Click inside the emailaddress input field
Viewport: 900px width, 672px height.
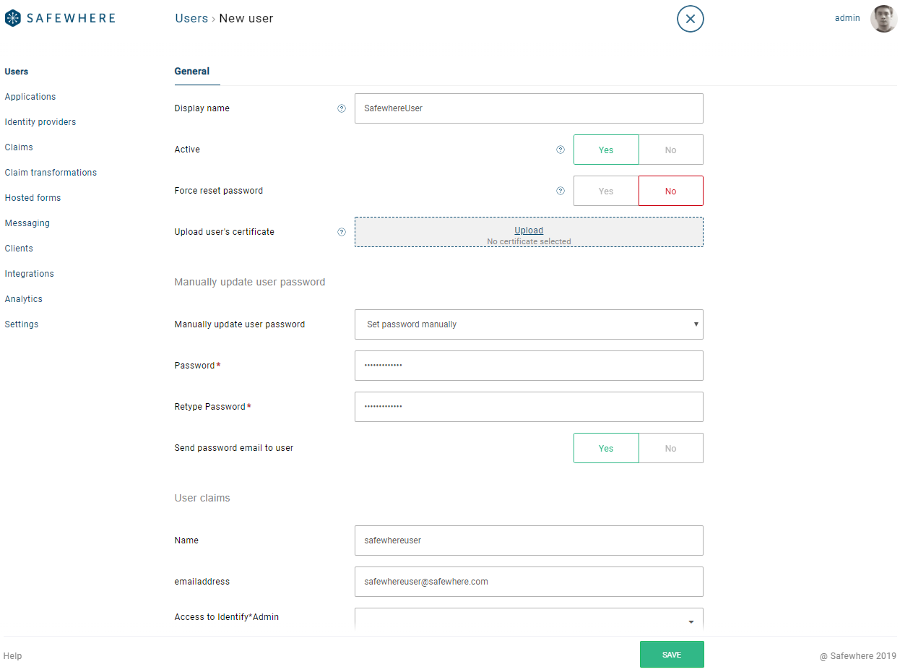coord(528,582)
